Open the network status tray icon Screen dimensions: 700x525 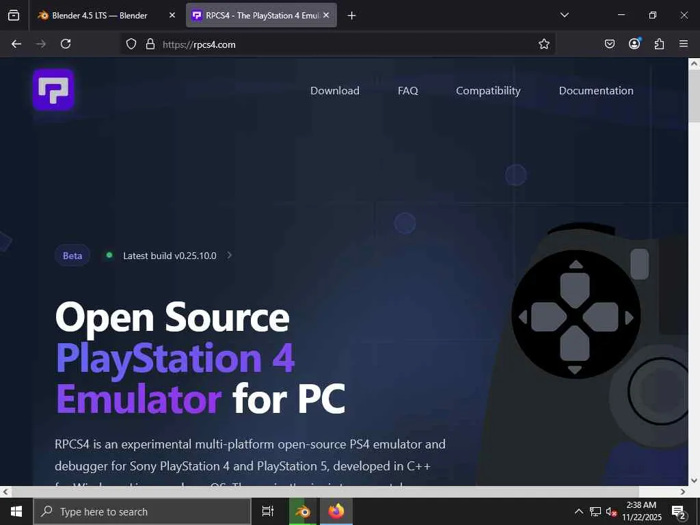pyautogui.click(x=595, y=511)
